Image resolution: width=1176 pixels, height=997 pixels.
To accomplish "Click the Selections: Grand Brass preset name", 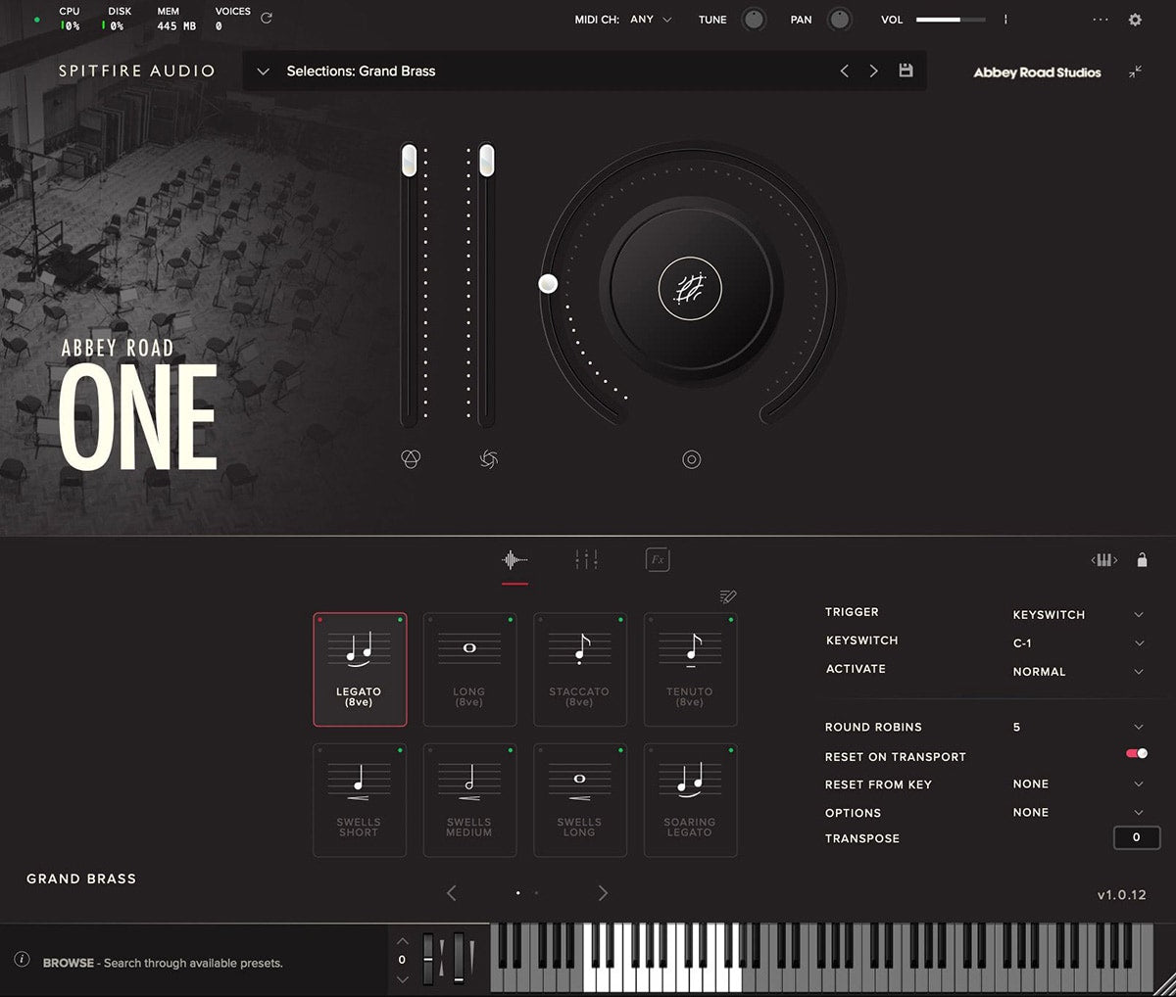I will (361, 71).
